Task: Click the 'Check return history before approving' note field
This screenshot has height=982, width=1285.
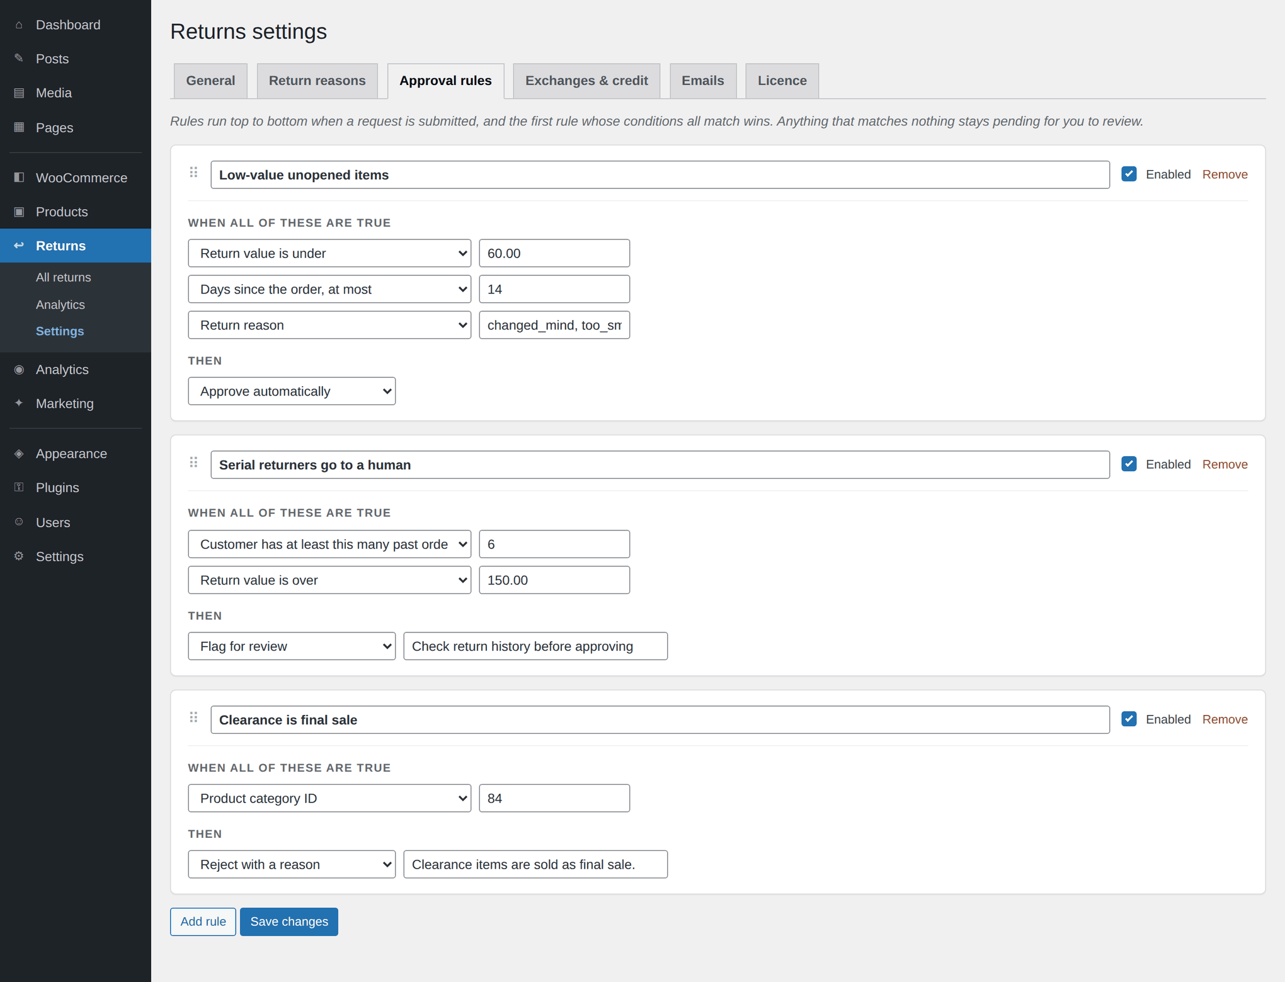Action: [535, 646]
